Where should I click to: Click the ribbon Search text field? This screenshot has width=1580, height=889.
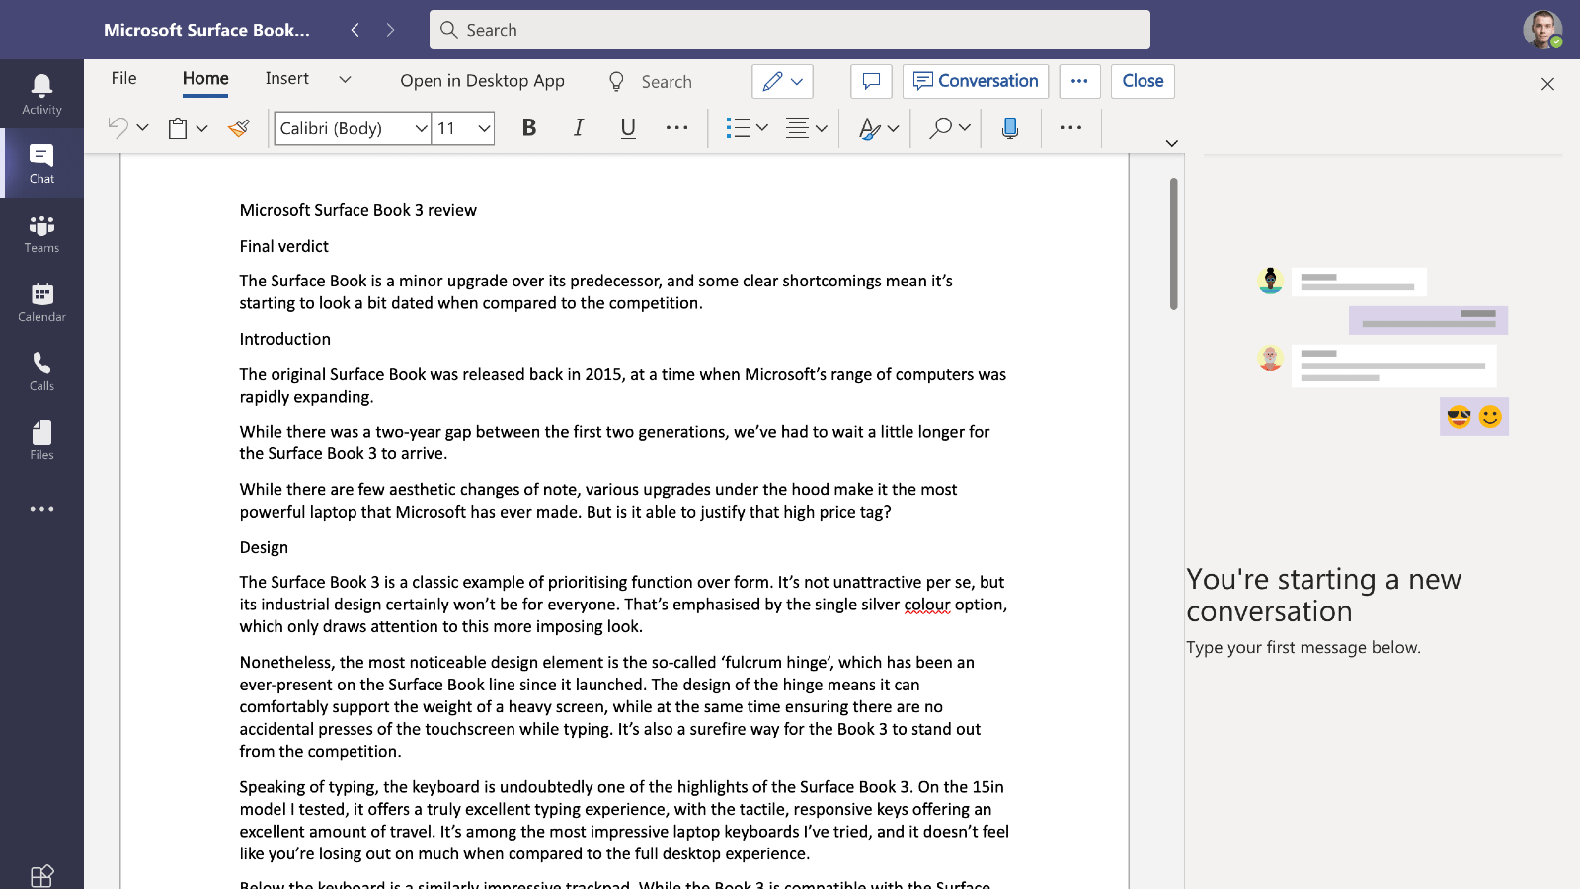(667, 82)
